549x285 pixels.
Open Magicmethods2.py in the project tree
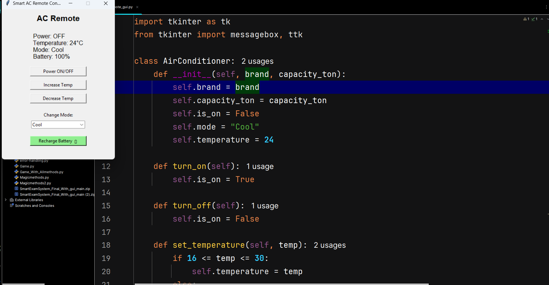[x=35, y=183]
